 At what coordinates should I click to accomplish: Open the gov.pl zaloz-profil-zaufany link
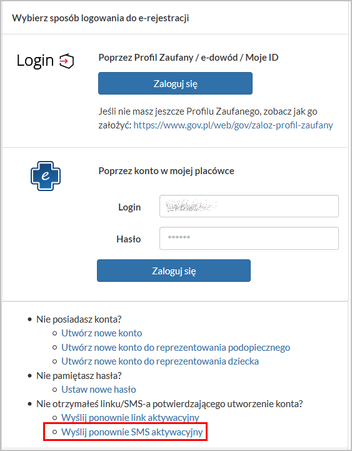[233, 125]
